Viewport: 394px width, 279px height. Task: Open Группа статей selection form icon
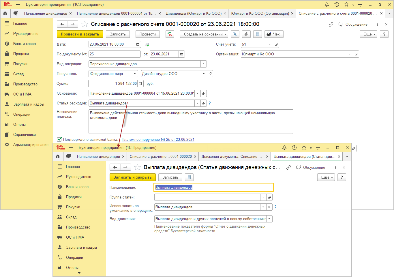[269, 197]
